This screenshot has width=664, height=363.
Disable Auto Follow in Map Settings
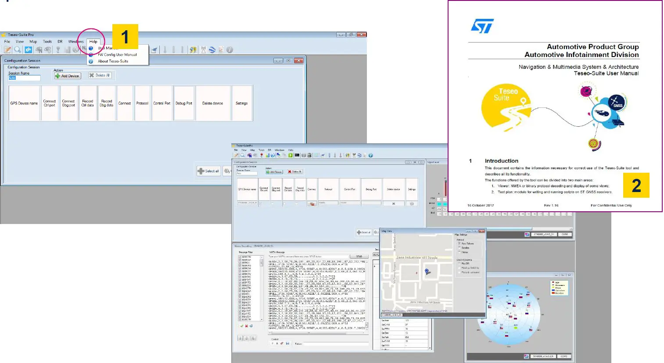pyautogui.click(x=459, y=243)
